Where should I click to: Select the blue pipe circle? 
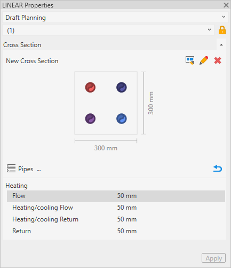pyautogui.click(x=122, y=119)
